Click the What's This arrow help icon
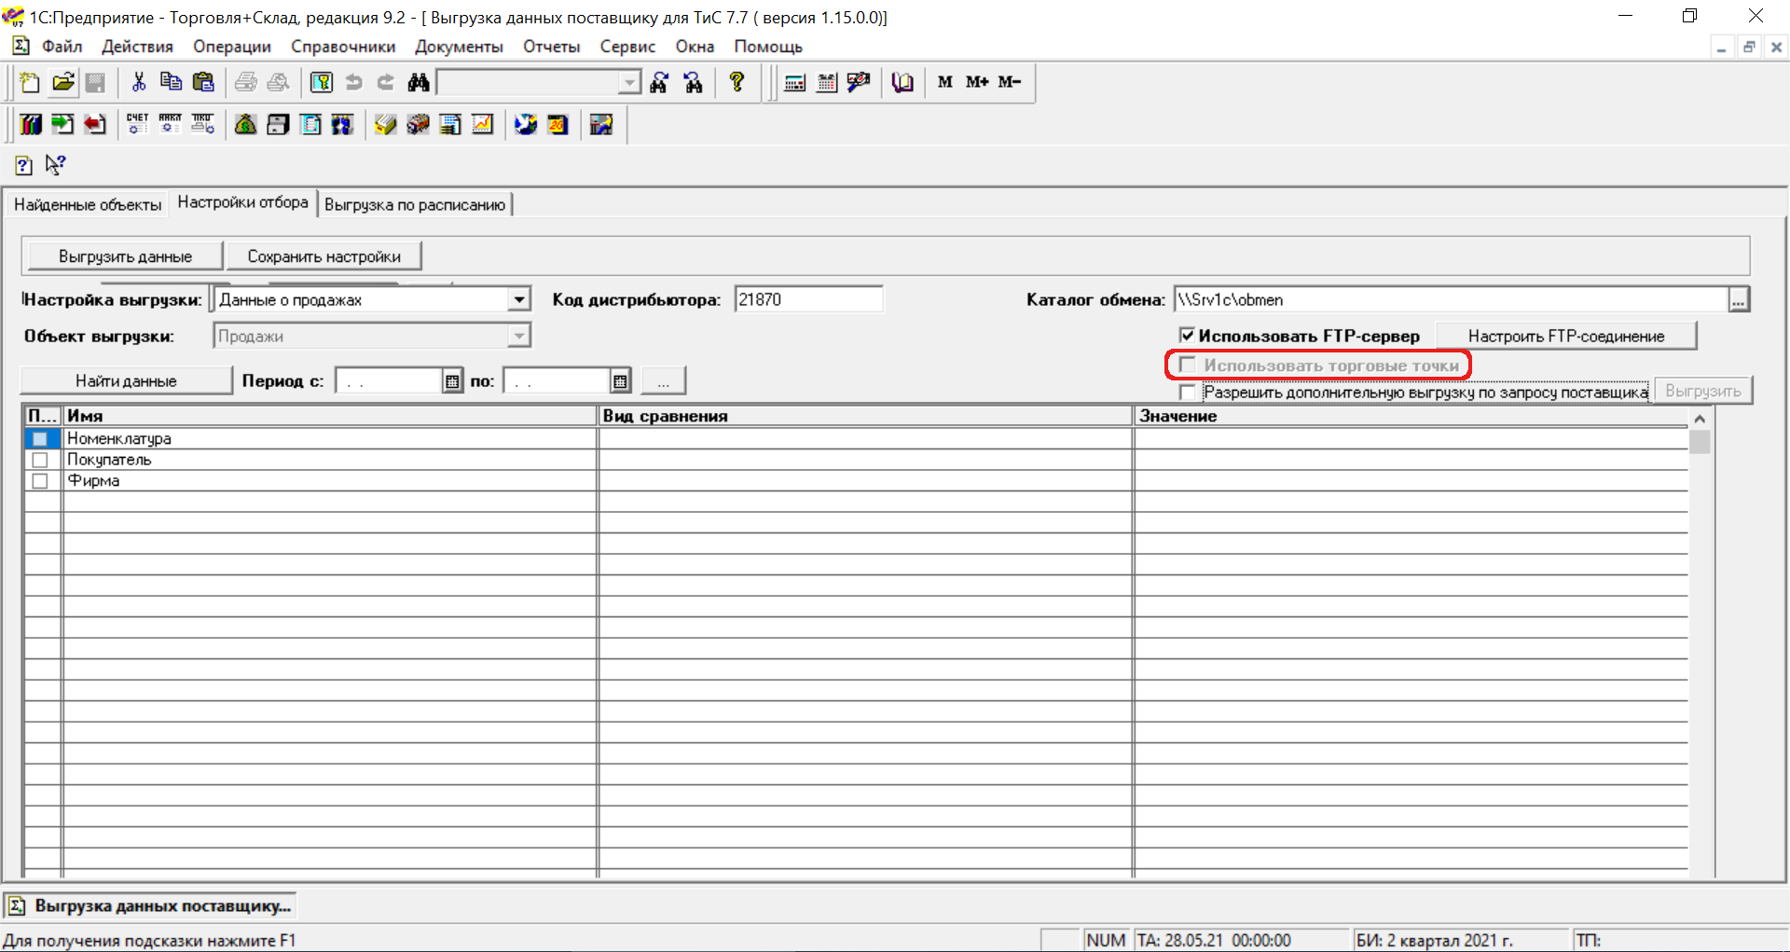Image resolution: width=1790 pixels, height=952 pixels. tap(56, 165)
